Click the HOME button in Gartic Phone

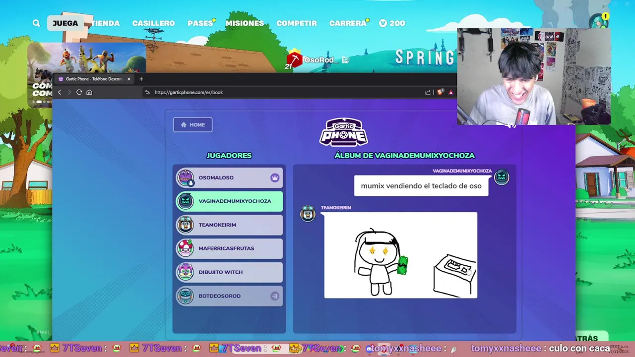(x=193, y=125)
